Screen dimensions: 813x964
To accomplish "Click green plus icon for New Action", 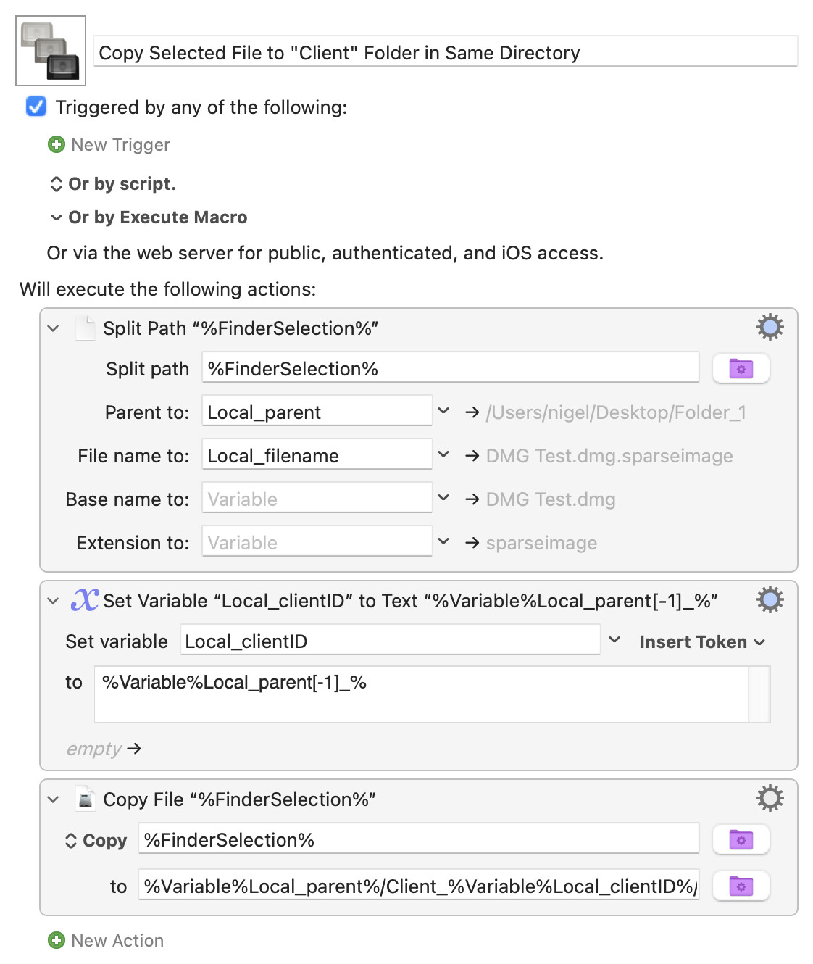I will 57,941.
